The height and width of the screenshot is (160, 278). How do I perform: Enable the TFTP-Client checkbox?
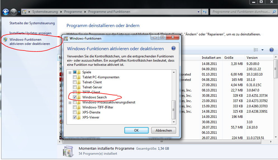75,92
